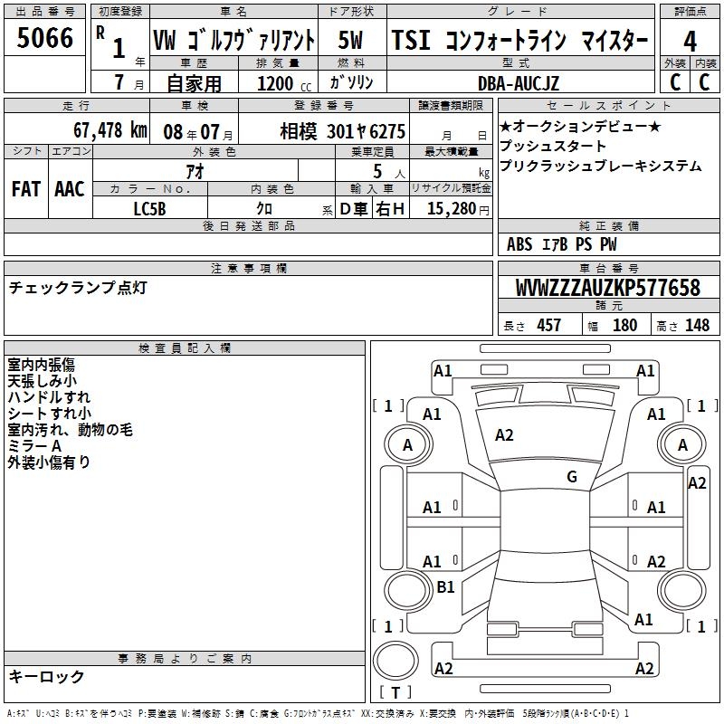Screen dimensions: 724x724
Task: Click interior grade C
Action: click(x=704, y=82)
